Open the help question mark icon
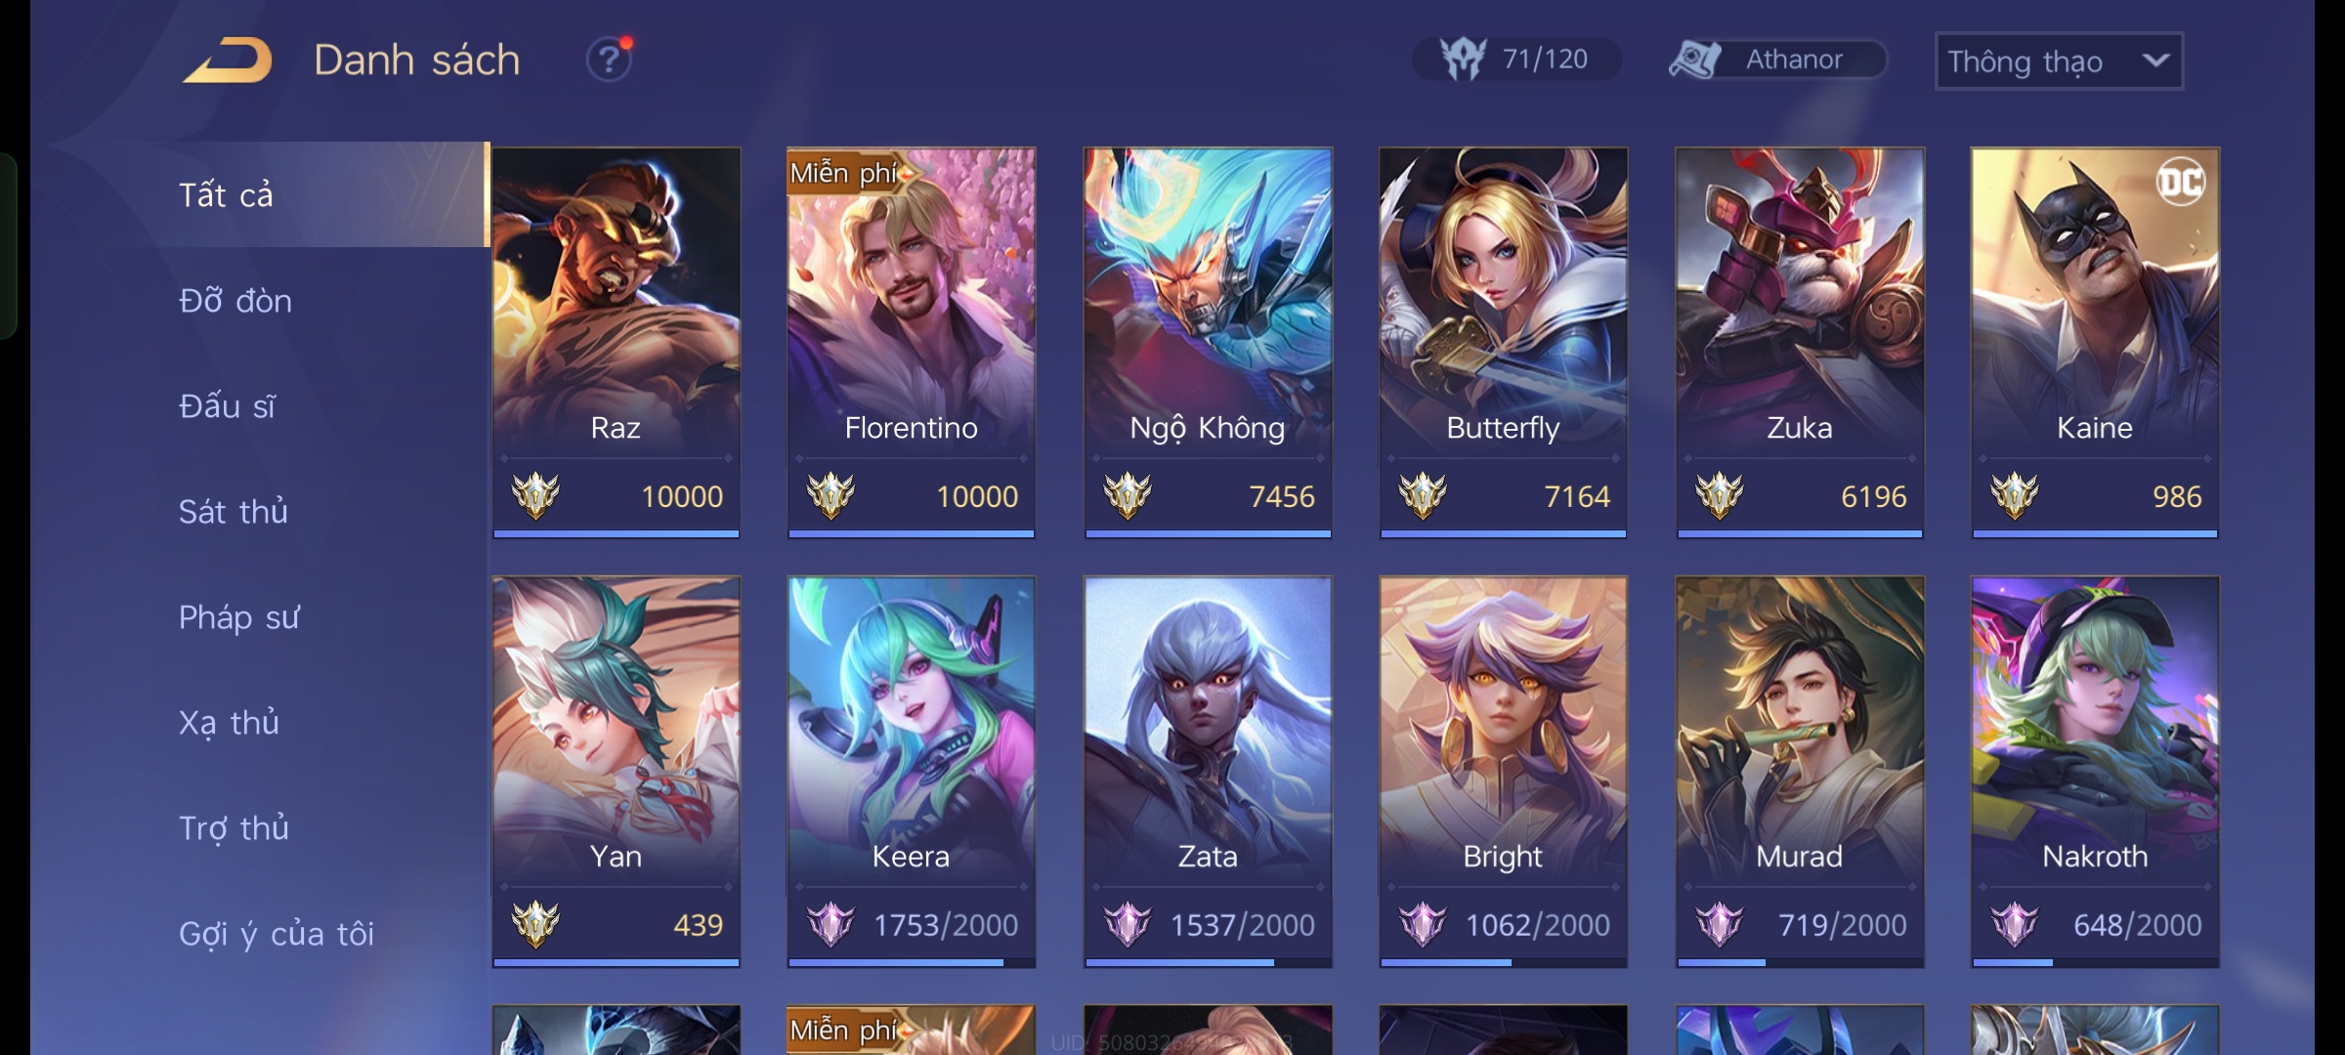2345x1055 pixels. (608, 61)
